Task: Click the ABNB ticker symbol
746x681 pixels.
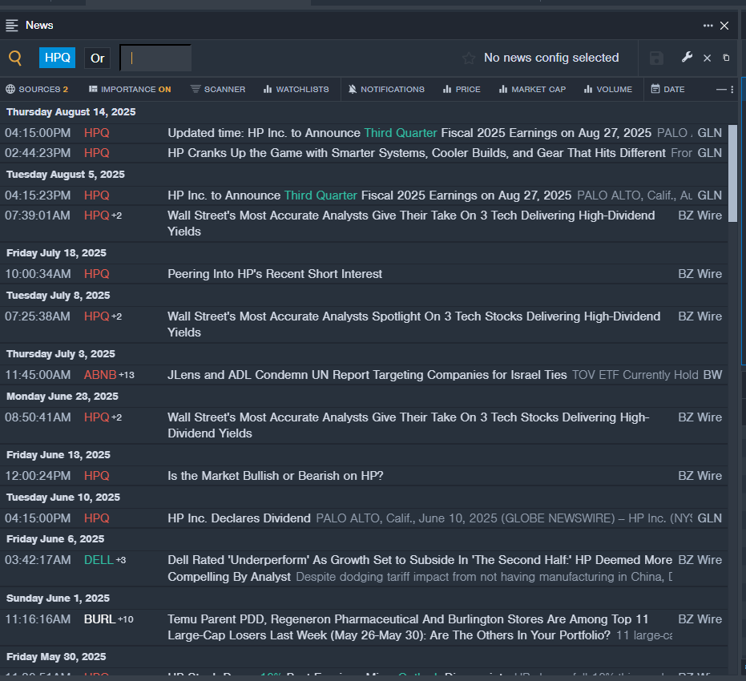Action: click(x=100, y=375)
